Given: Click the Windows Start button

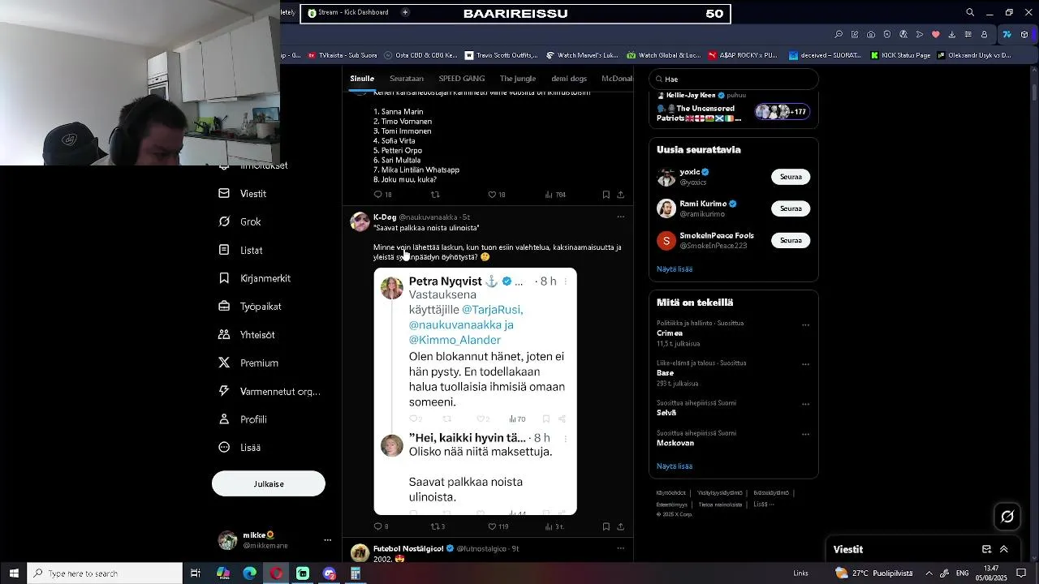Looking at the screenshot, I should tap(14, 573).
